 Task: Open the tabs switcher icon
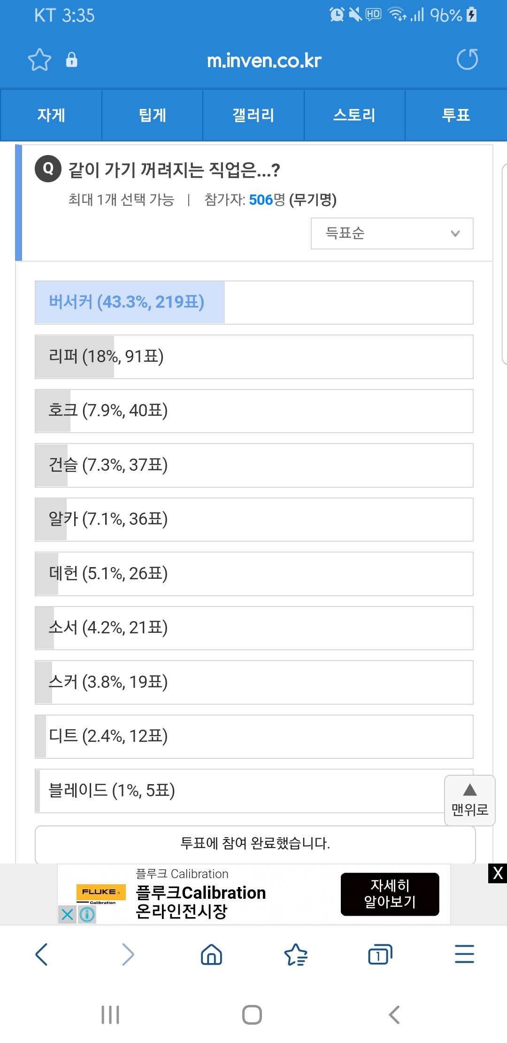pyautogui.click(x=380, y=954)
